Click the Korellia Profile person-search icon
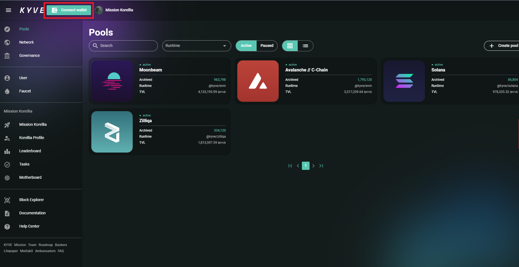Viewport: 519px width, 267px height. (7, 138)
